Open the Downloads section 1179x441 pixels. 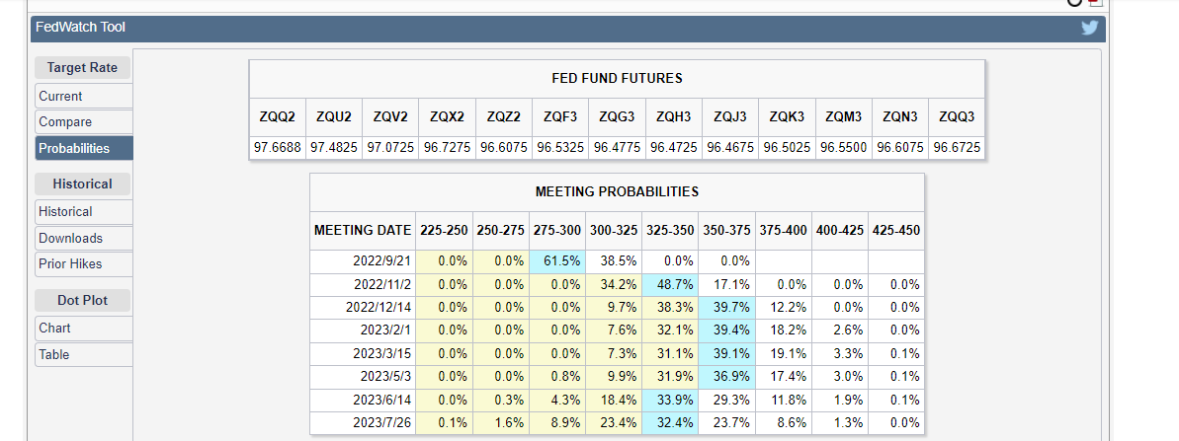83,238
